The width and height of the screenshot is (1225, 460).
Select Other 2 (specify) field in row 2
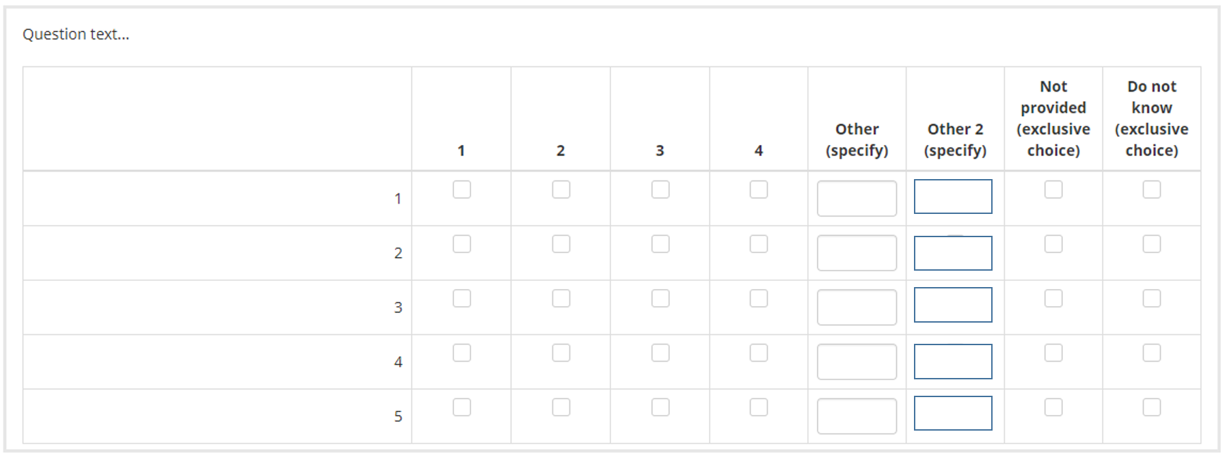pyautogui.click(x=953, y=254)
